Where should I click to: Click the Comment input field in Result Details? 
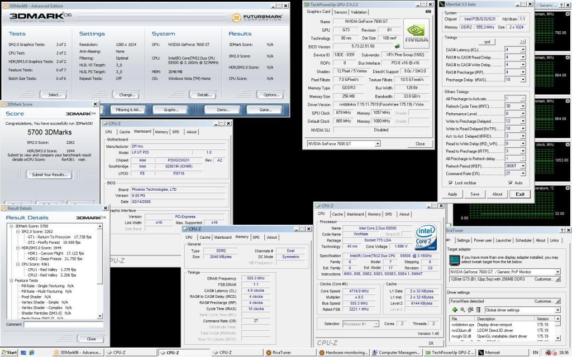(x=64, y=324)
